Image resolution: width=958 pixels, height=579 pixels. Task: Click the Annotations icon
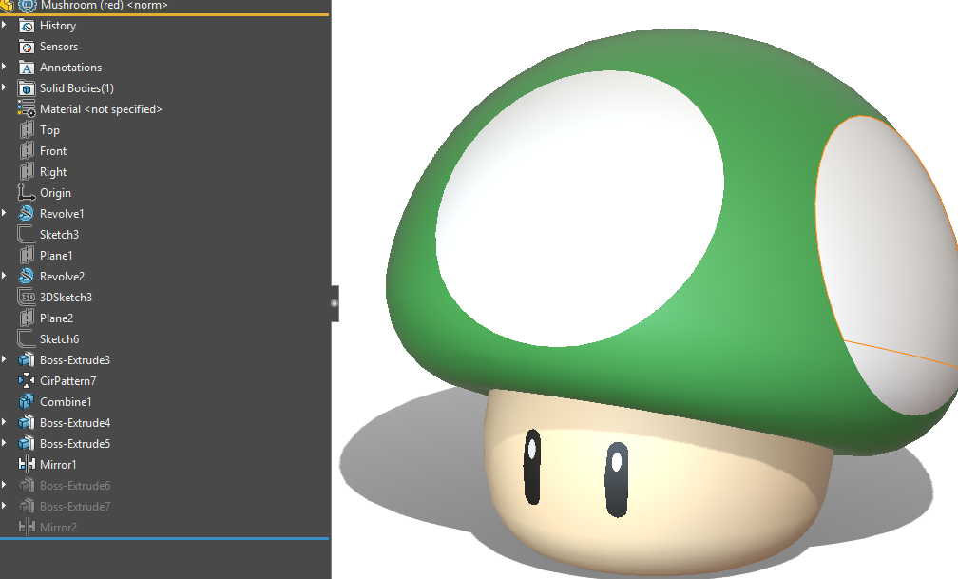[27, 68]
